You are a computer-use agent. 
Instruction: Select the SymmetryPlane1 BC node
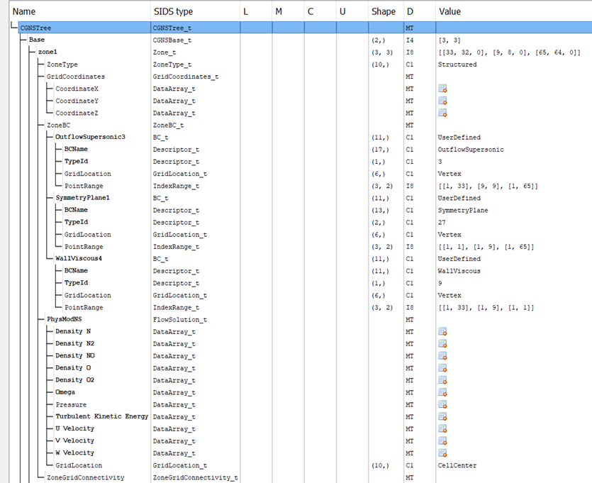[x=83, y=197]
